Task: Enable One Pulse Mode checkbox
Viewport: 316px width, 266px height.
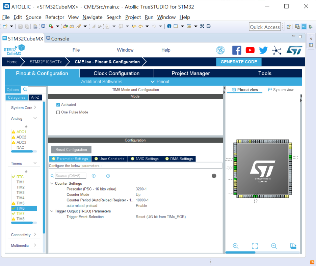Action: click(58, 112)
